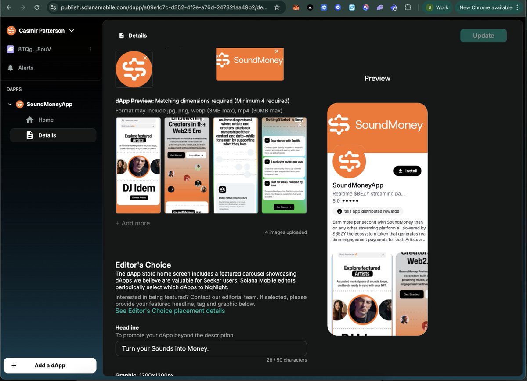Click the Explore featured Artists preview screenshot
The image size is (527, 381).
click(x=362, y=294)
